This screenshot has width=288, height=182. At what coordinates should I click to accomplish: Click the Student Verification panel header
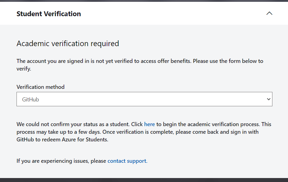click(49, 13)
